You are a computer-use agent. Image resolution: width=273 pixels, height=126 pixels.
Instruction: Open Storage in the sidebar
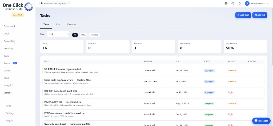point(8,93)
